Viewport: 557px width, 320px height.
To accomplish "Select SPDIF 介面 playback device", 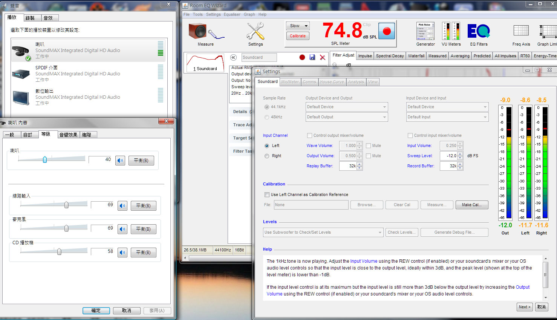I will click(x=89, y=73).
